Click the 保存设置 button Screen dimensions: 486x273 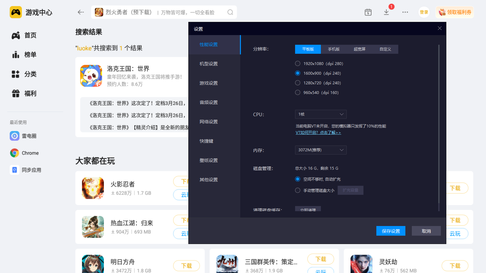tap(391, 231)
